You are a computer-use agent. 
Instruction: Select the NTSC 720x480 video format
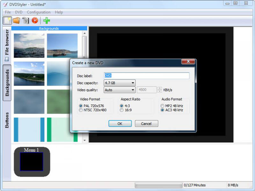click(x=81, y=110)
